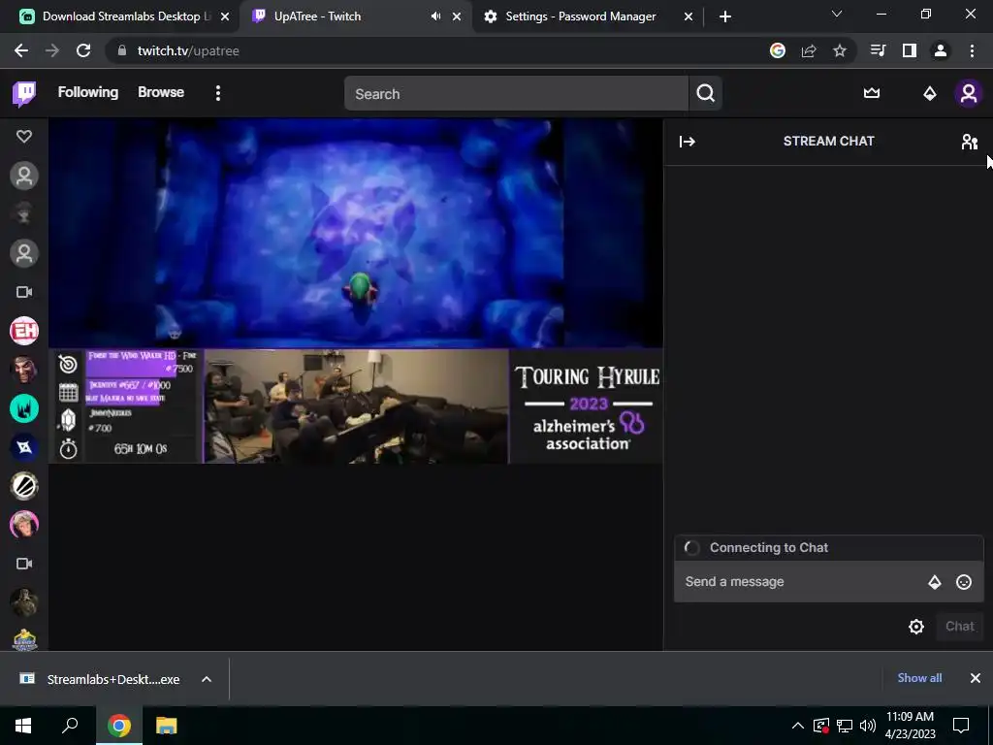
Task: Open the chat community users list
Action: [x=969, y=142]
